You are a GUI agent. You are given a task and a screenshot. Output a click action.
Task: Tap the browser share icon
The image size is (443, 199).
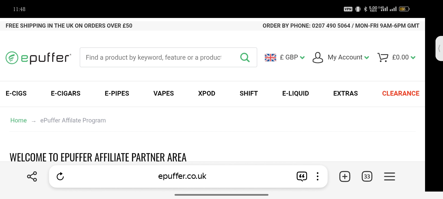click(32, 176)
